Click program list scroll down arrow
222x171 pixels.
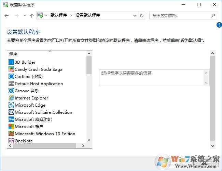point(89,140)
